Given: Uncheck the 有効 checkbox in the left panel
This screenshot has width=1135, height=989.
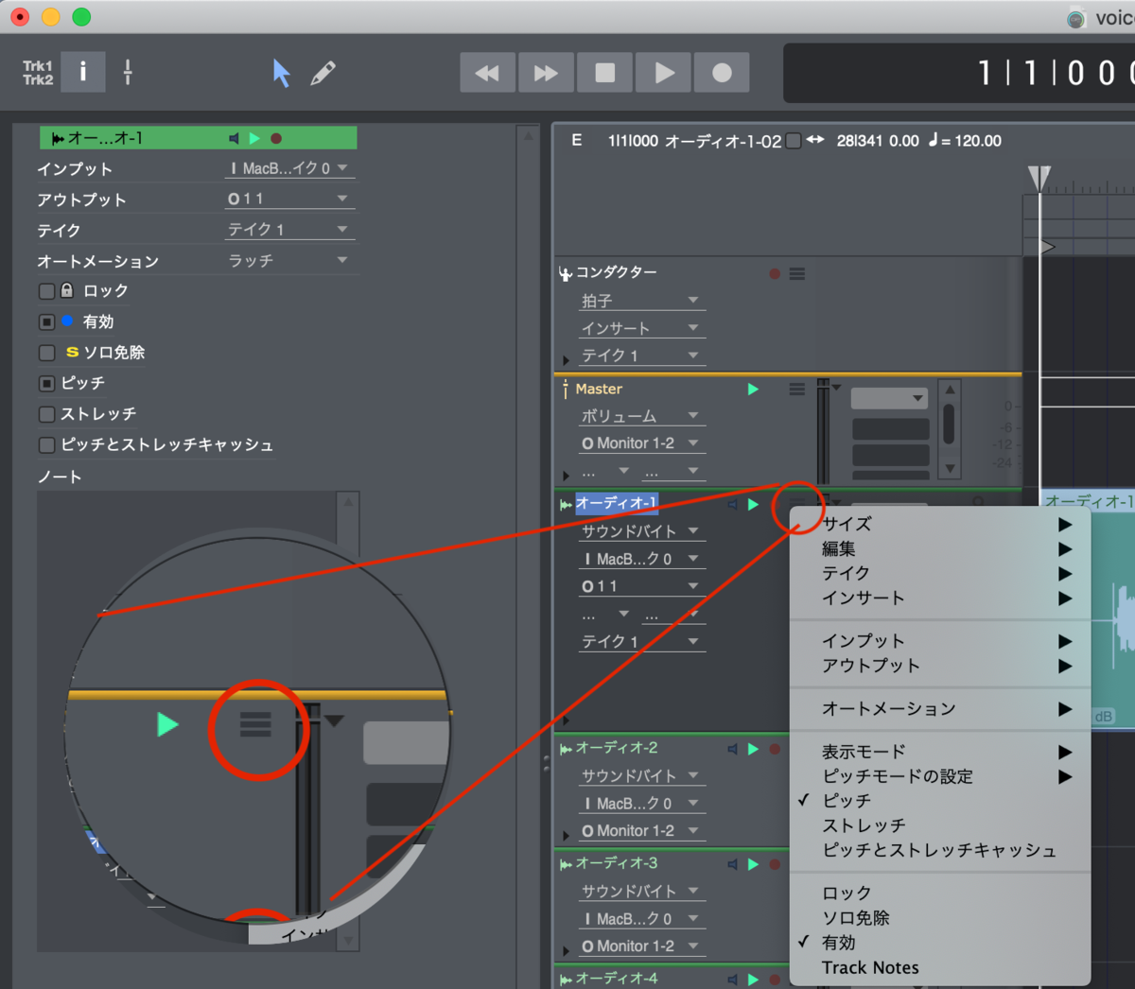Looking at the screenshot, I should [46, 321].
